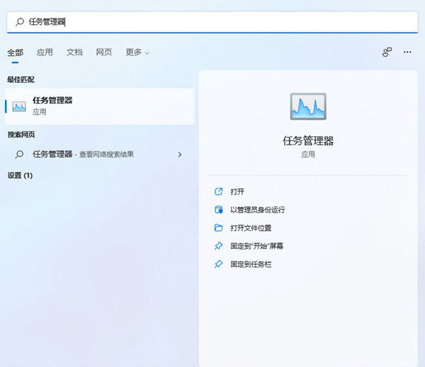Click the 打开 open icon

pos(218,192)
